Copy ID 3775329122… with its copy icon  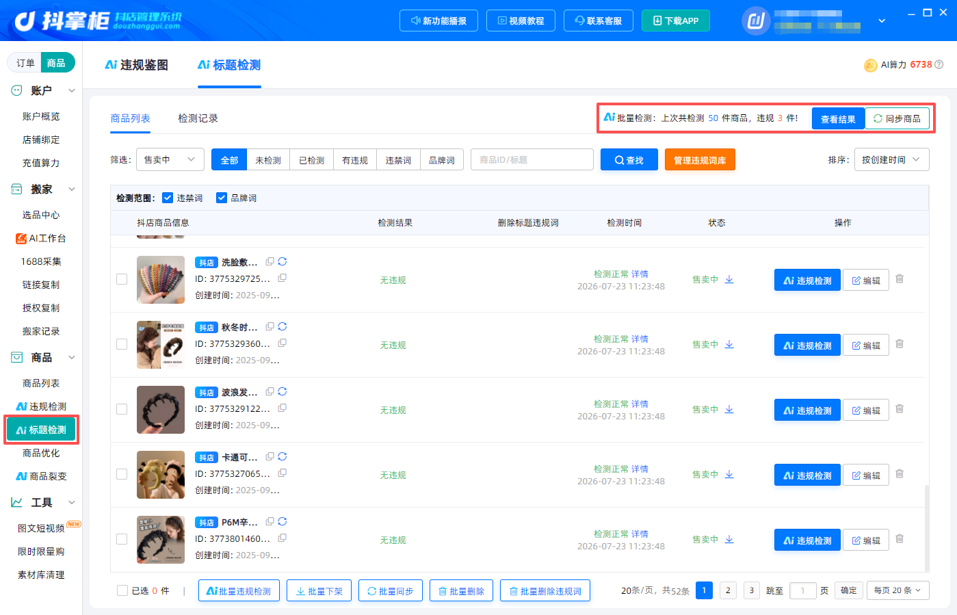pyautogui.click(x=282, y=408)
